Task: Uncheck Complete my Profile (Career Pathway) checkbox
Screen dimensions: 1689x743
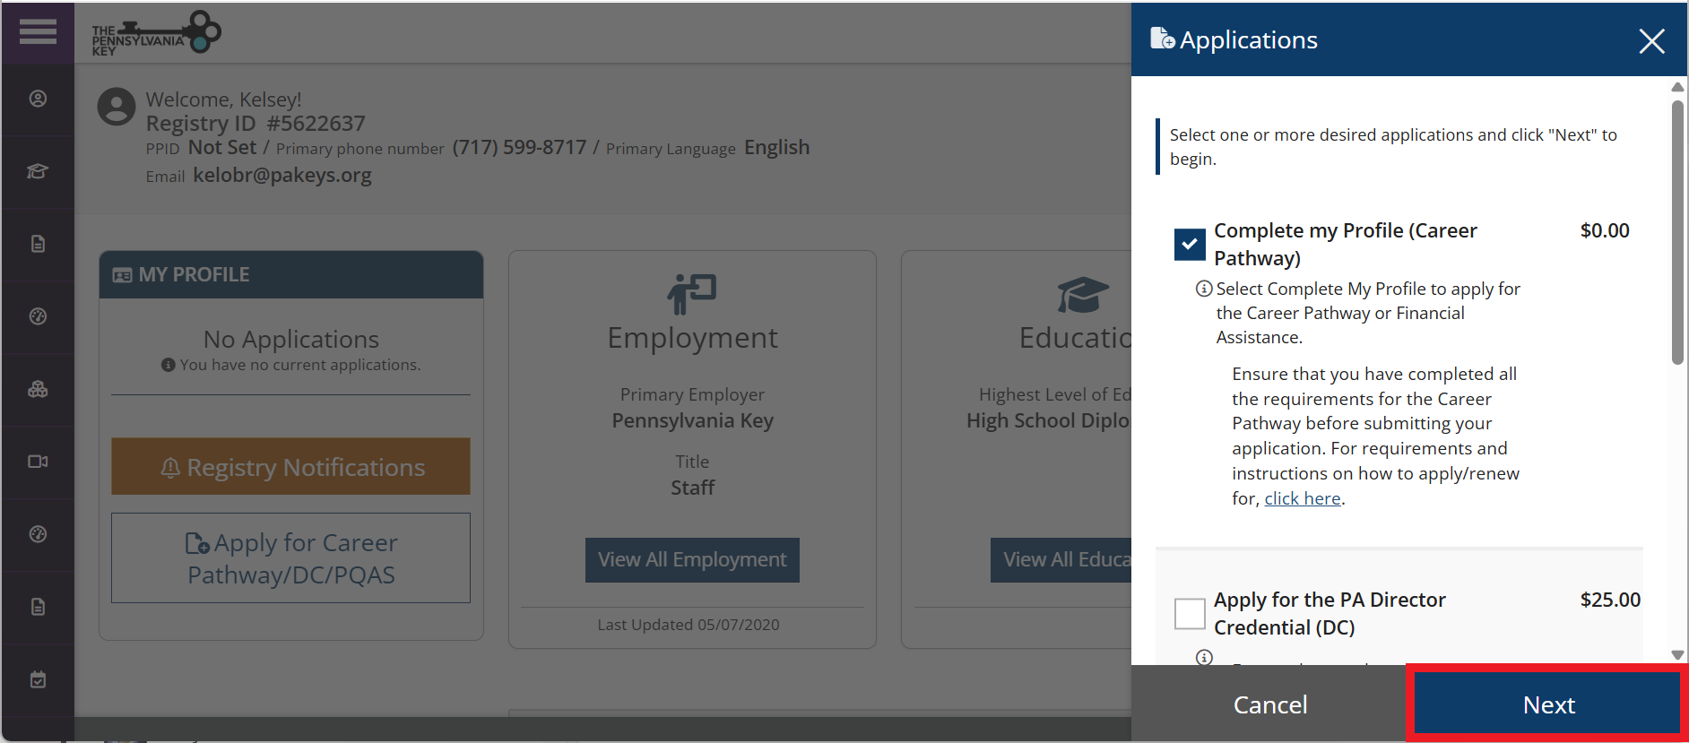Action: (1190, 244)
